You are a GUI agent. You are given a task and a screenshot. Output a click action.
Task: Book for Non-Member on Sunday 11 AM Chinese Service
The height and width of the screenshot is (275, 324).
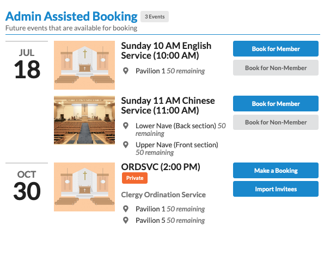(276, 122)
